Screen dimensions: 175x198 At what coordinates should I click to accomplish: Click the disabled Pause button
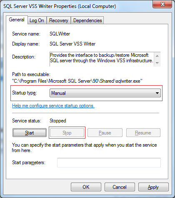click(x=105, y=133)
